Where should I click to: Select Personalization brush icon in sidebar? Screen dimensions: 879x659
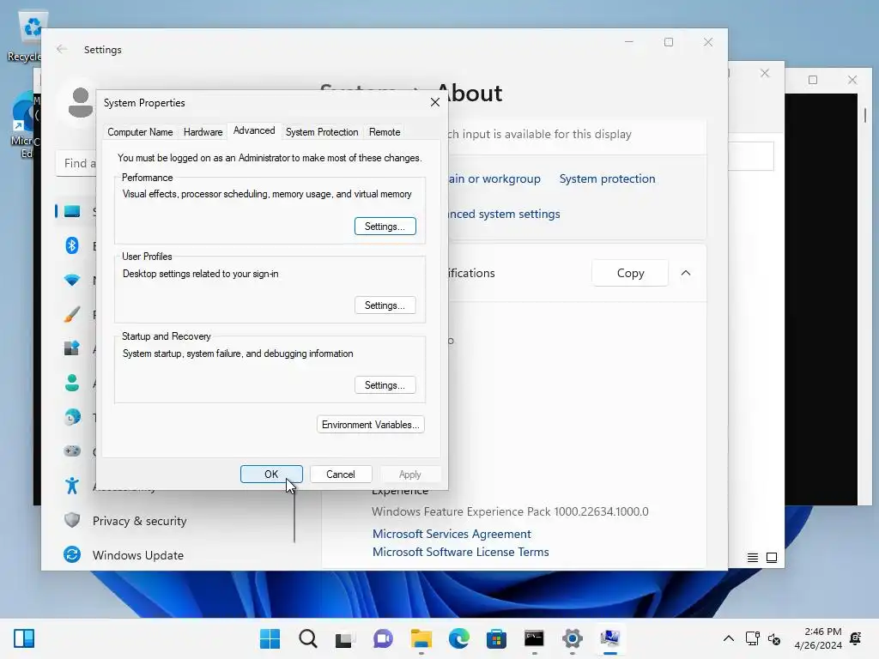point(72,314)
